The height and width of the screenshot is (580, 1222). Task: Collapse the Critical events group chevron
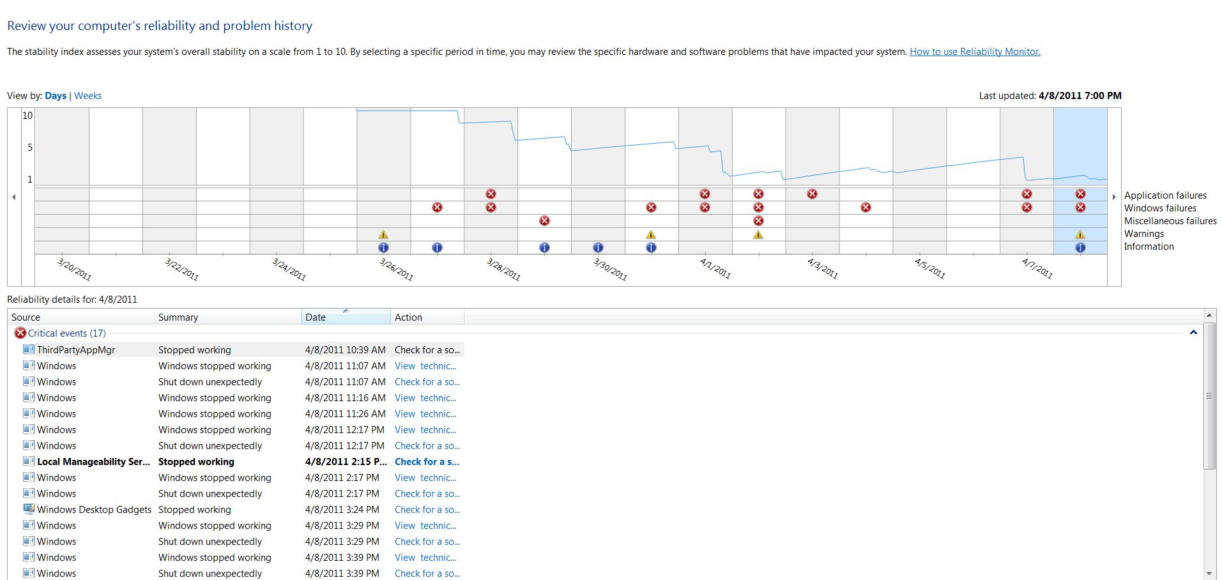pyautogui.click(x=1193, y=333)
